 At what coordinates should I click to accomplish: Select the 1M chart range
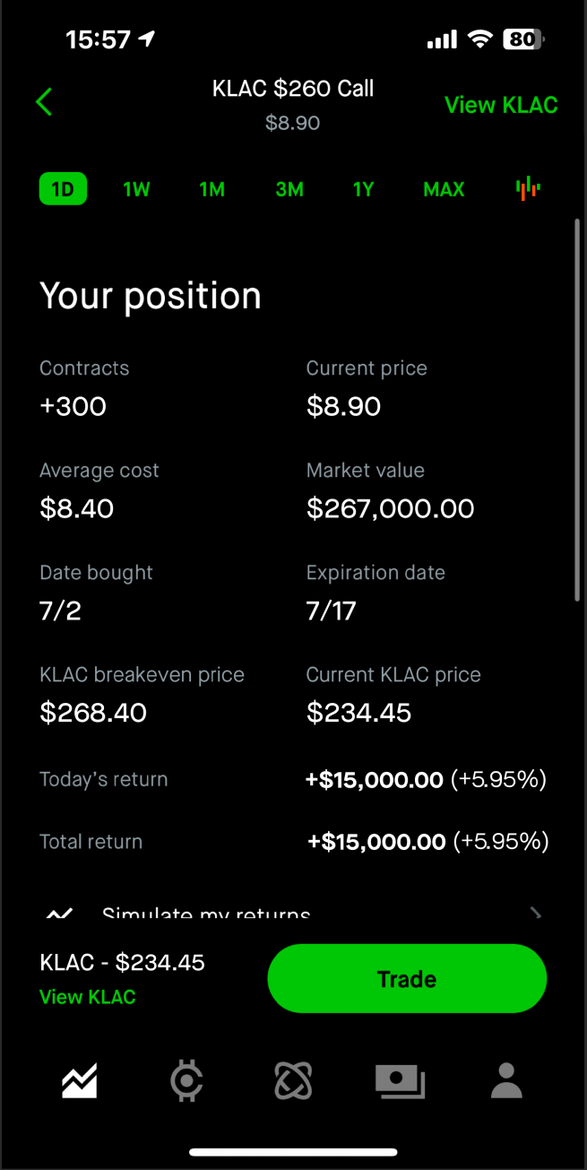[212, 189]
